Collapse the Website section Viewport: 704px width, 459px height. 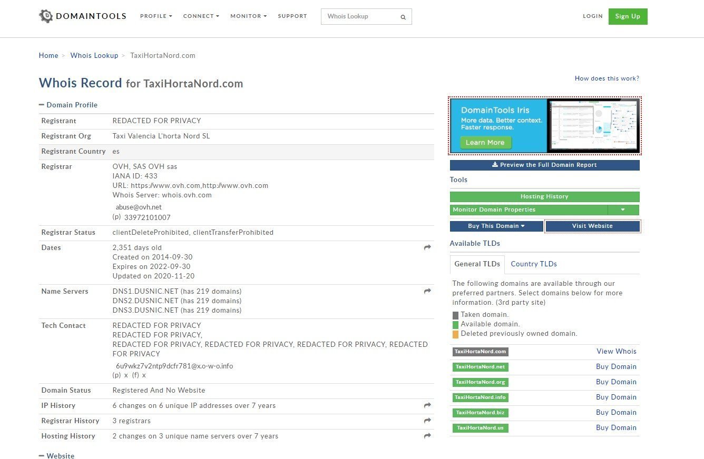click(x=56, y=456)
